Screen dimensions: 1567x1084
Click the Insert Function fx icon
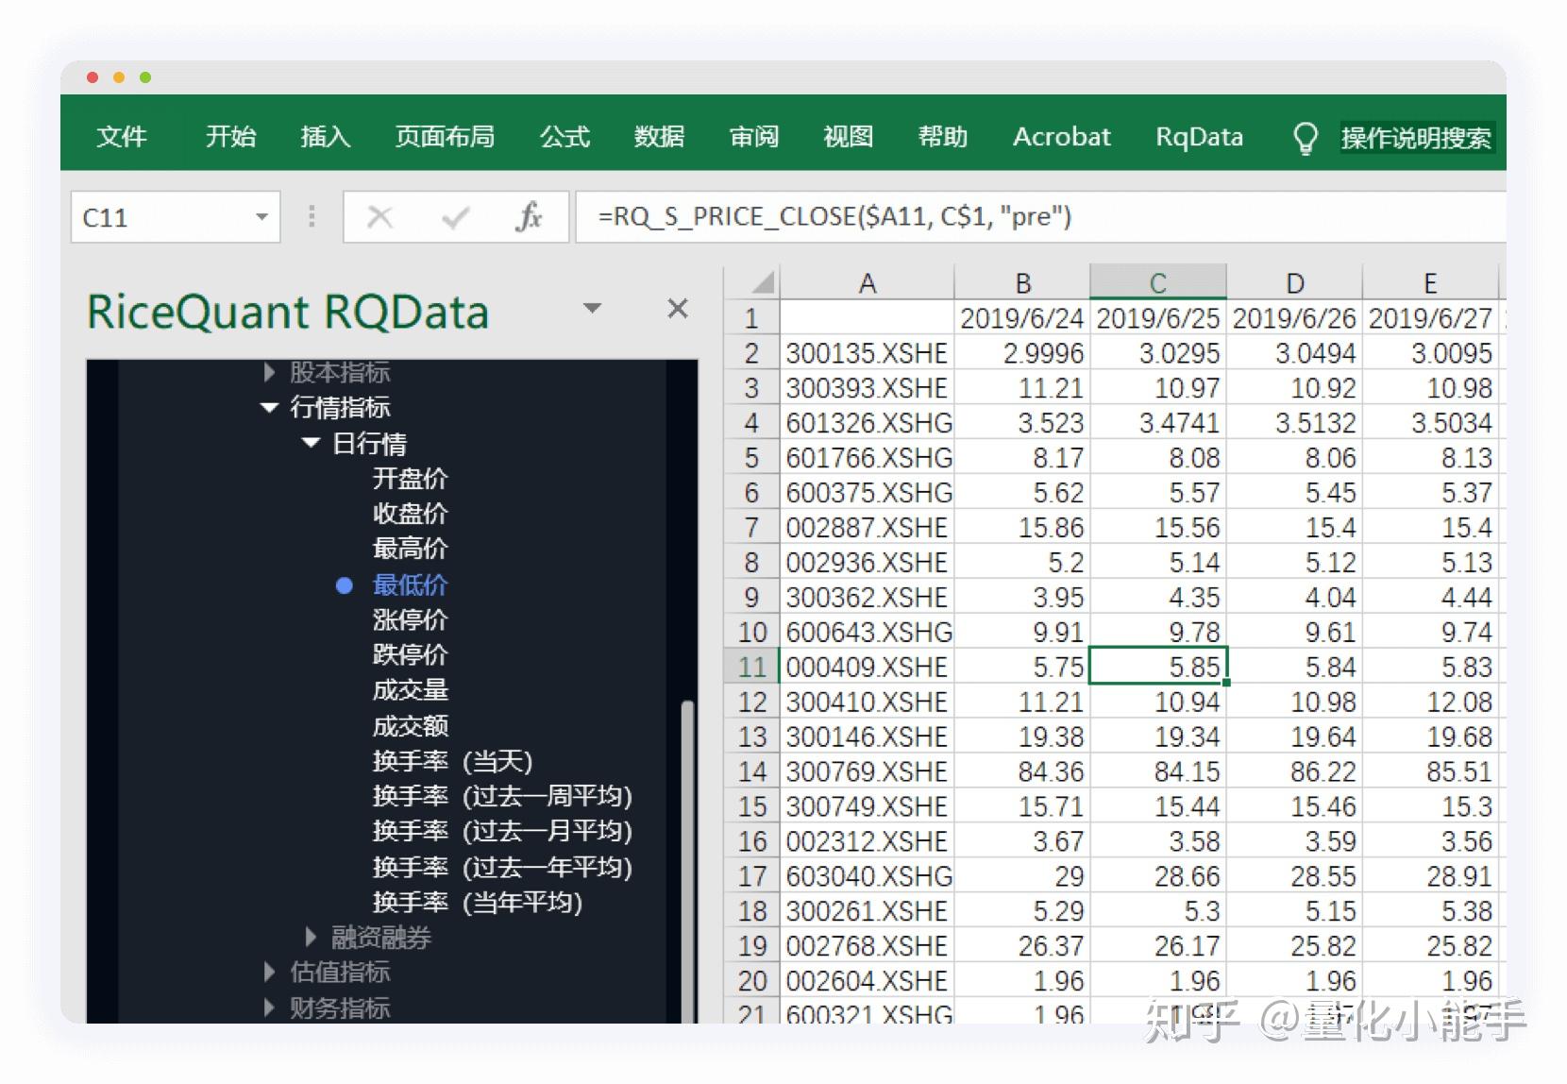530,216
